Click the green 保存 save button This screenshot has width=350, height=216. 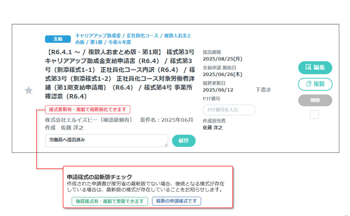coord(184,141)
